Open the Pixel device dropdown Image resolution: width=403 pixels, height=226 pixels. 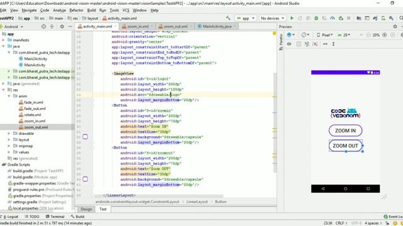tap(325, 35)
